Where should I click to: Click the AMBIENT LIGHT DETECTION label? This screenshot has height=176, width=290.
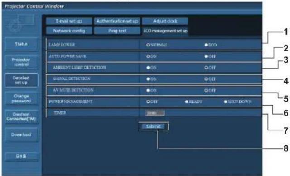(80, 67)
